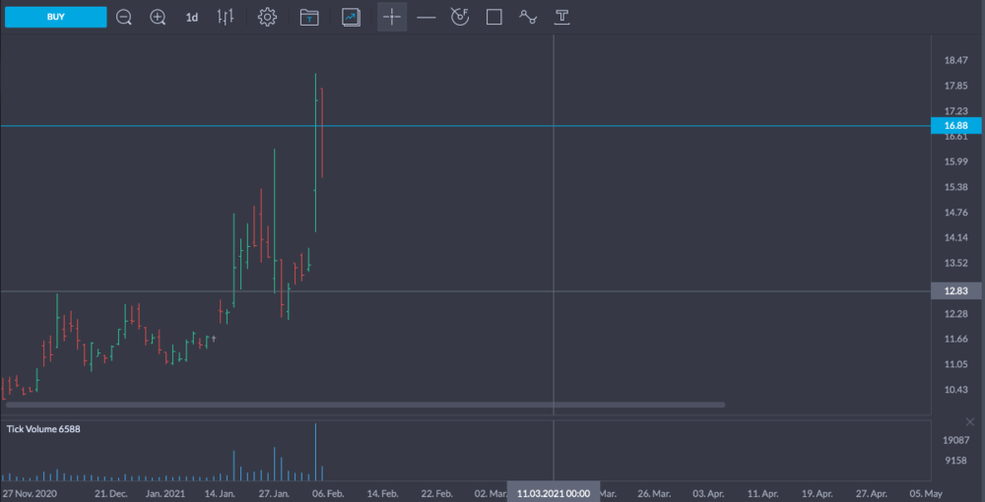Open chart settings gear
The height and width of the screenshot is (502, 985).
(x=268, y=18)
